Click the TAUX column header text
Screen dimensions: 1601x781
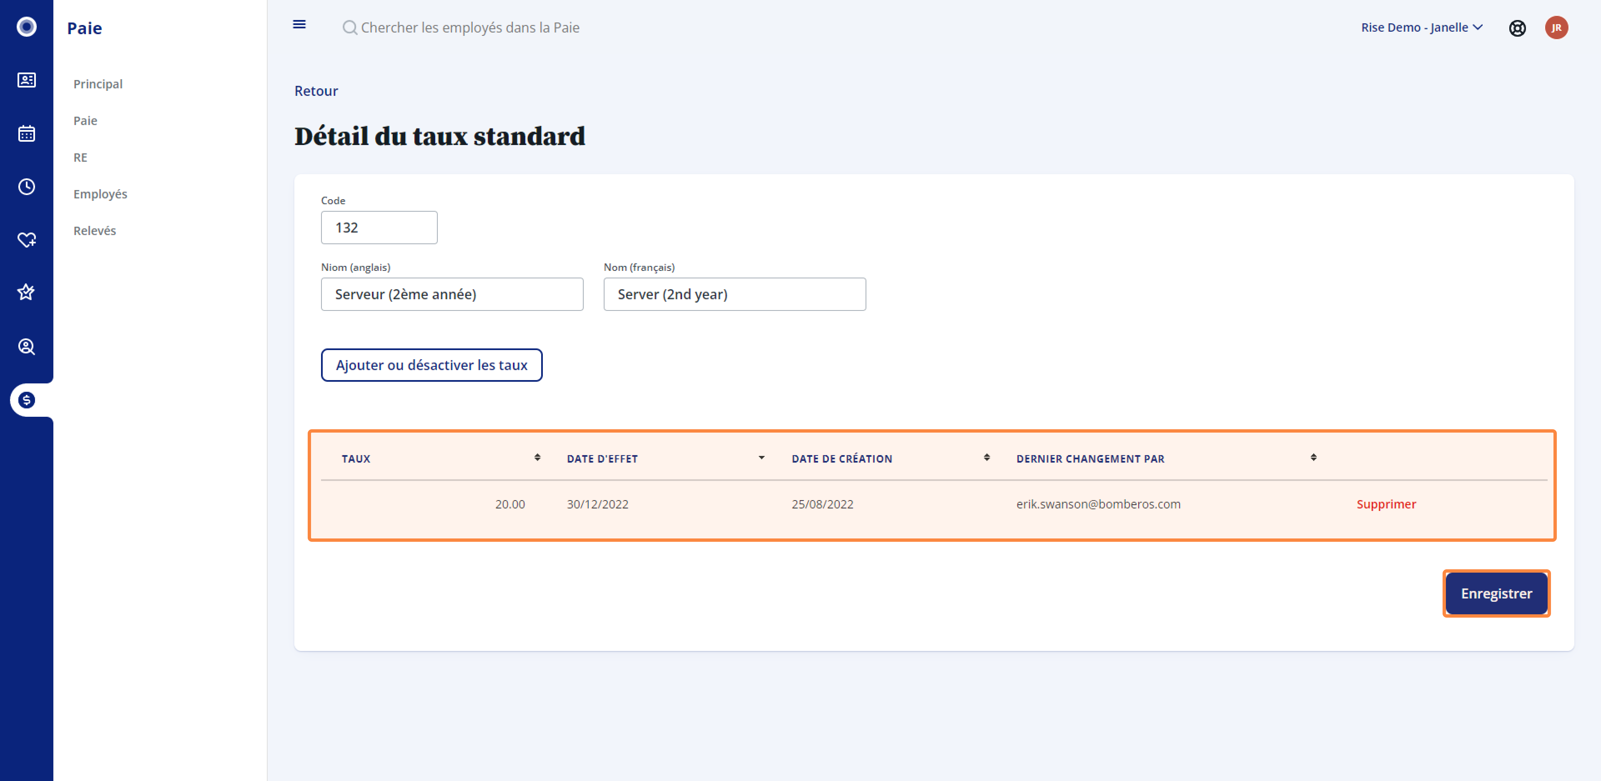[356, 458]
